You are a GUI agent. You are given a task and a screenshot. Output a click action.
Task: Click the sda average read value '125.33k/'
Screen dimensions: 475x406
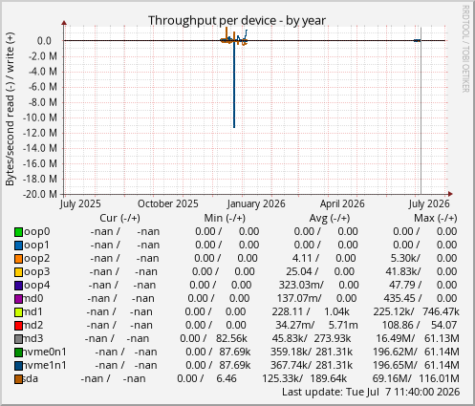(x=283, y=378)
